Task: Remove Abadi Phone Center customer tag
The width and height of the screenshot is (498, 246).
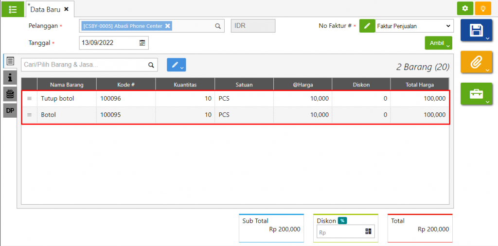Action: 167,26
